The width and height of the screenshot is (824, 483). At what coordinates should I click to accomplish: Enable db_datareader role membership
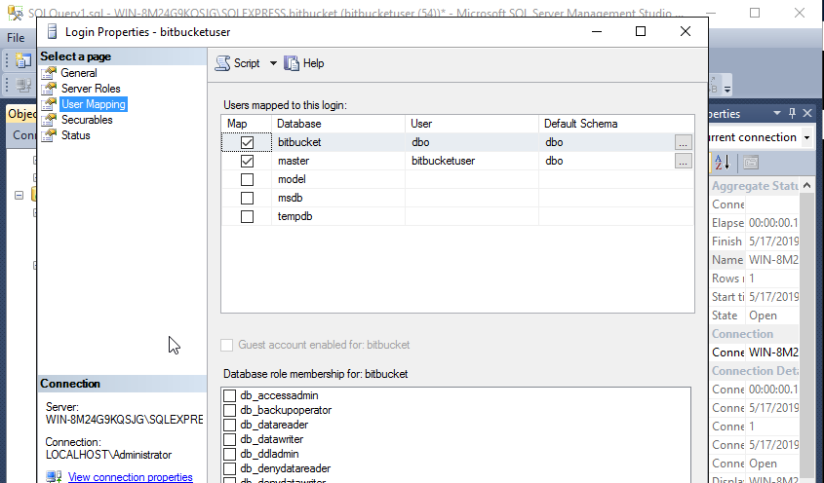point(230,425)
